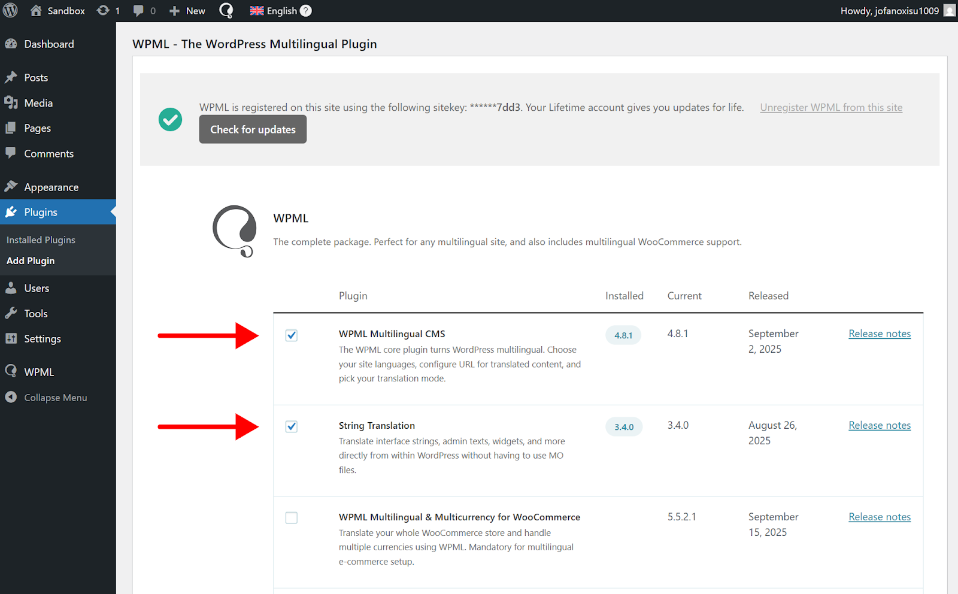Viewport: 958px width, 594px height.
Task: Click the Settings icon in the sidebar
Action: tap(12, 338)
